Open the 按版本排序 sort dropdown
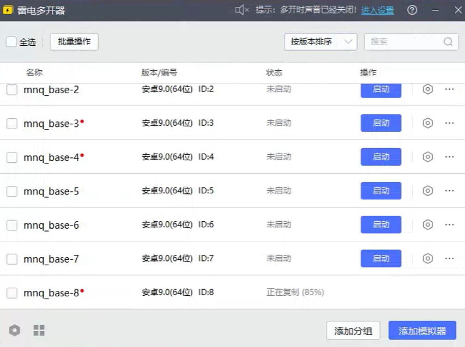This screenshot has width=465, height=347. [321, 41]
